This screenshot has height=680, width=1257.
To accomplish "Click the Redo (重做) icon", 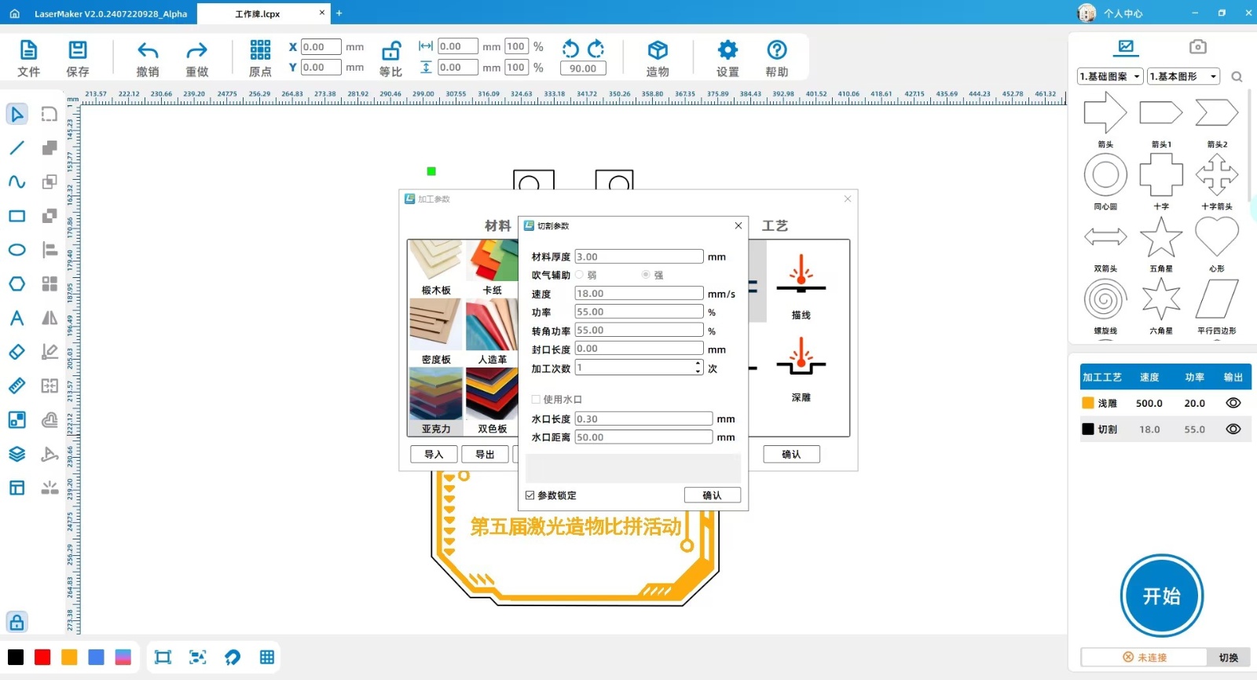I will pyautogui.click(x=196, y=52).
